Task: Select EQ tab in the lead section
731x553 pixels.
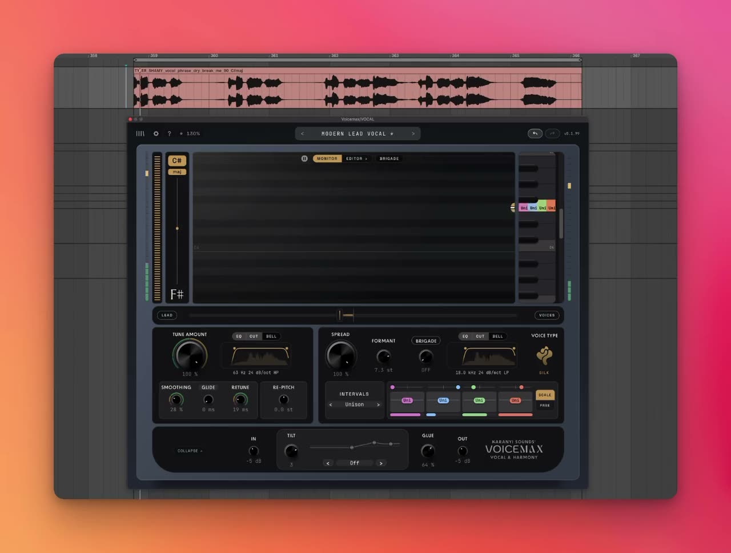Action: [239, 336]
